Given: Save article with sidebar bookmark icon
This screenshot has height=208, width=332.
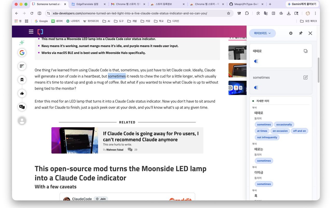Looking at the screenshot, I should (x=22, y=80).
